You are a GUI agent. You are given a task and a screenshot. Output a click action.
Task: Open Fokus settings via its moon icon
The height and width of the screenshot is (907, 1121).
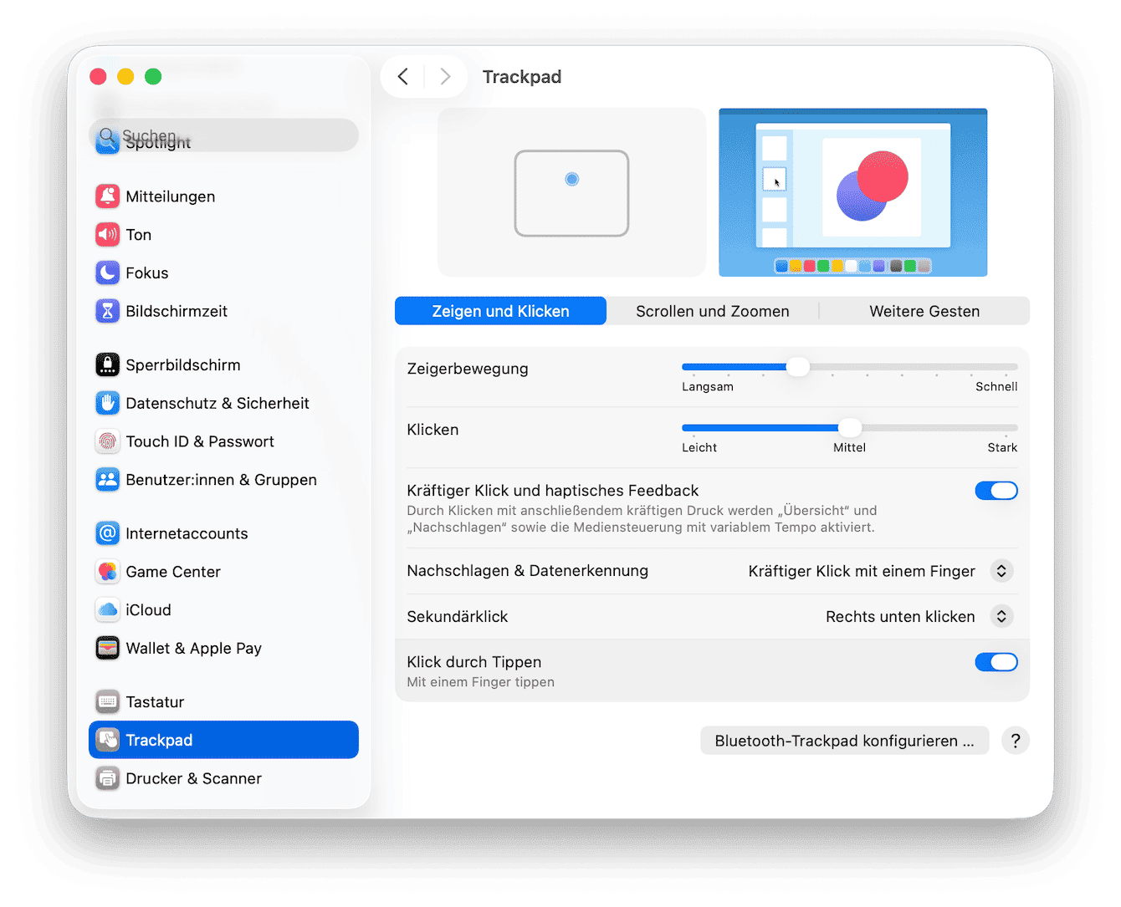[108, 273]
